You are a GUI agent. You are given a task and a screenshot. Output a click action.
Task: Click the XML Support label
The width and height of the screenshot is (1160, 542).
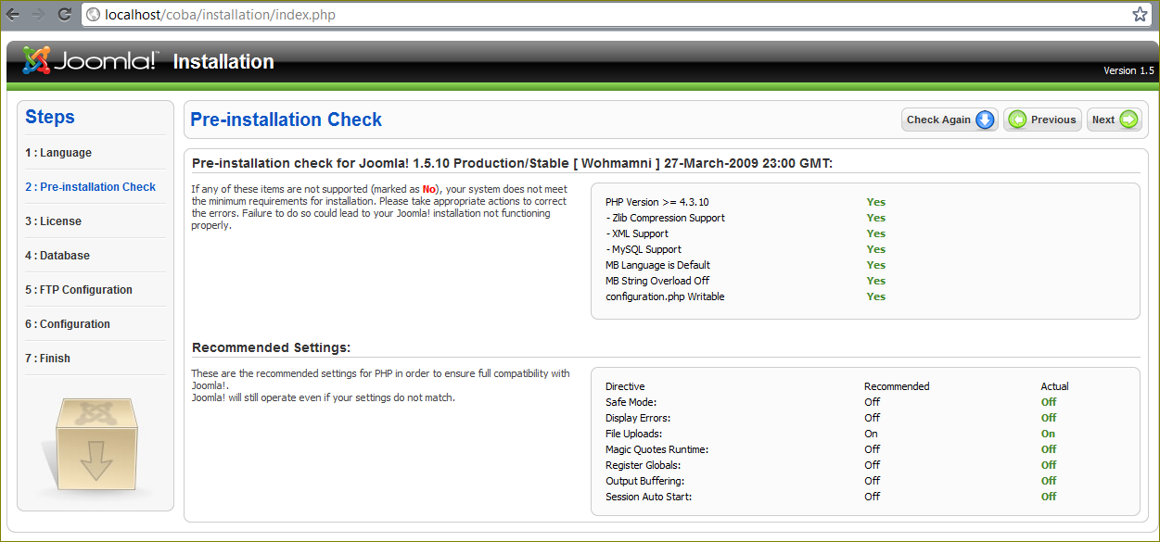pos(637,233)
